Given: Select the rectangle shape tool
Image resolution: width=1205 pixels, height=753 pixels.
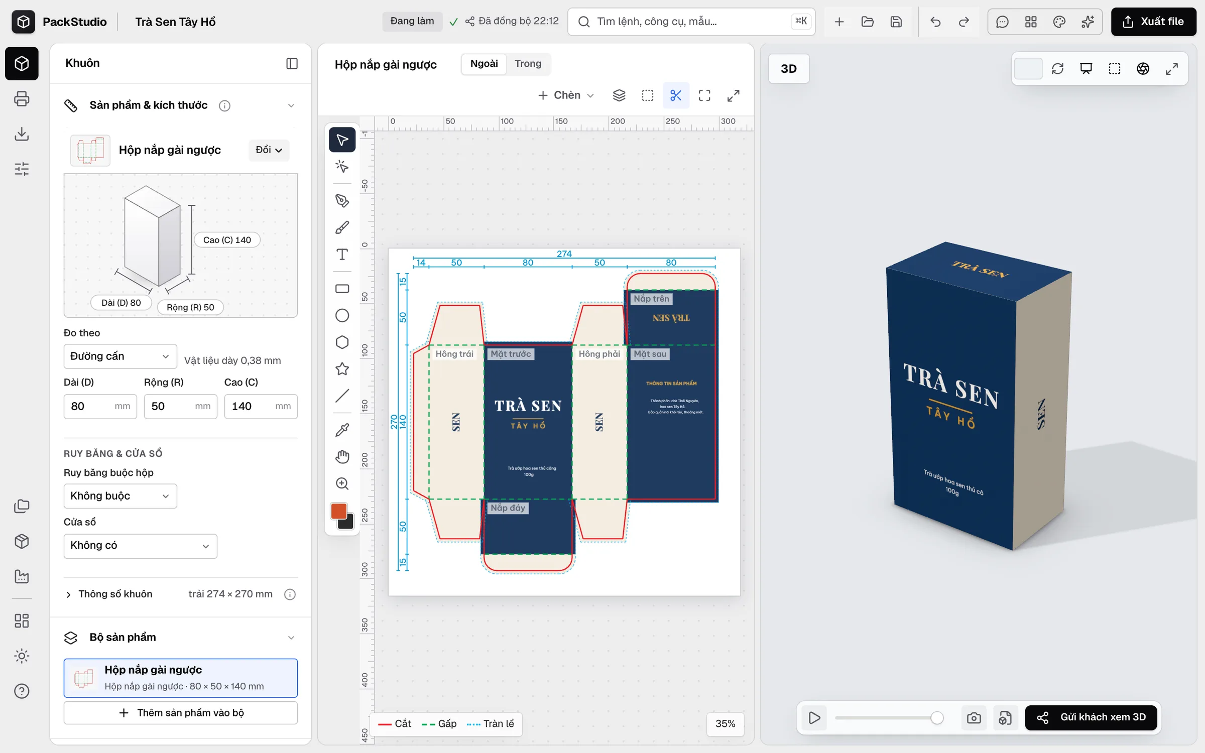Looking at the screenshot, I should [x=342, y=289].
